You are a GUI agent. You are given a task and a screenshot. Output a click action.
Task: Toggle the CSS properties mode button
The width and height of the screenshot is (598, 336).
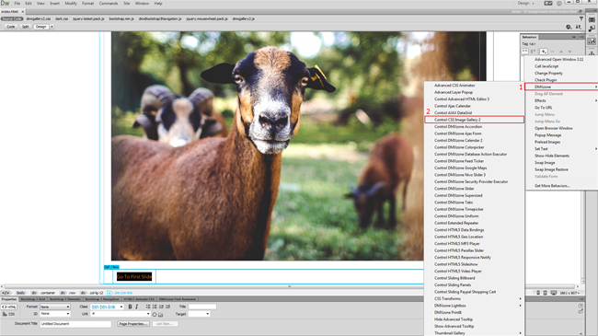coord(9,314)
